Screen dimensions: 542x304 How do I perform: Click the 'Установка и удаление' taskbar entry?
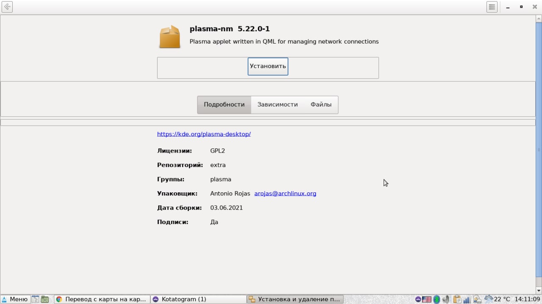(295, 299)
